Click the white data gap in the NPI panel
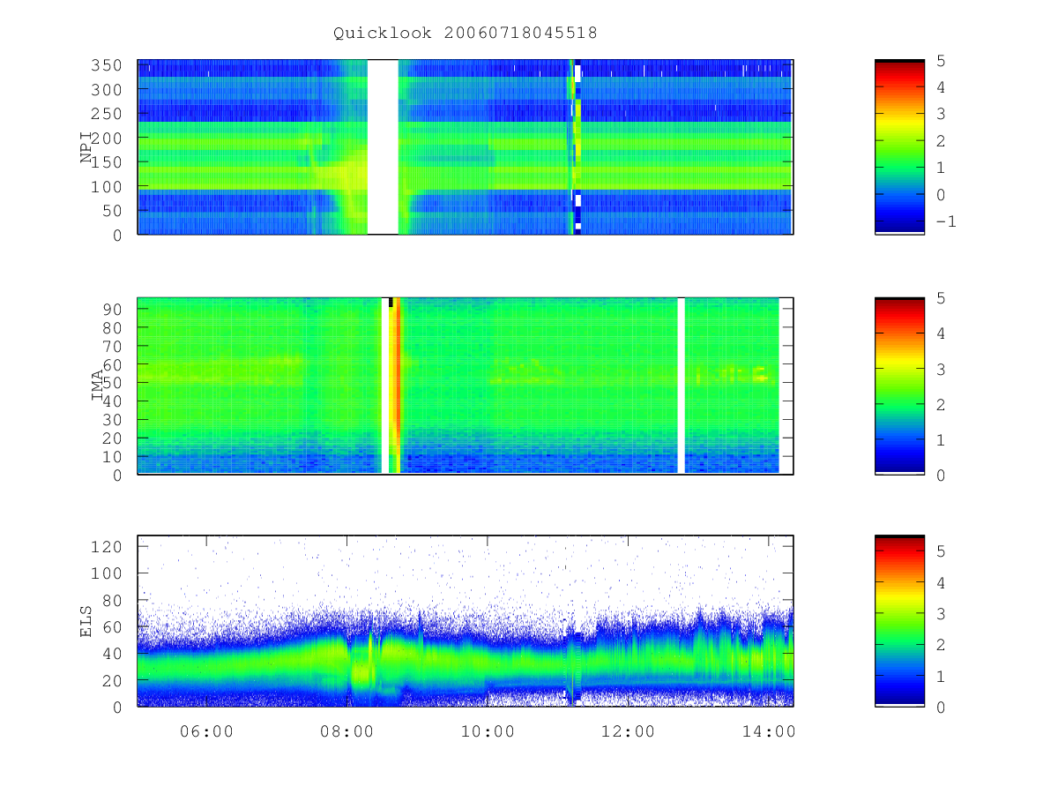 [383, 147]
